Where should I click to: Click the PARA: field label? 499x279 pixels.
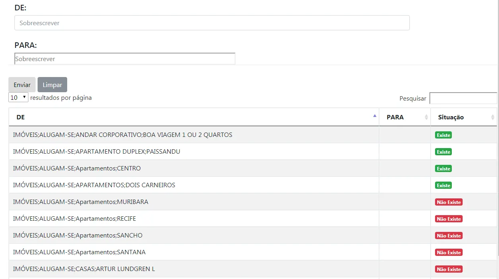(26, 45)
